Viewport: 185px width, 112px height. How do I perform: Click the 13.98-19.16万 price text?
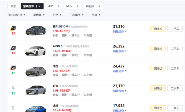(x=62, y=51)
